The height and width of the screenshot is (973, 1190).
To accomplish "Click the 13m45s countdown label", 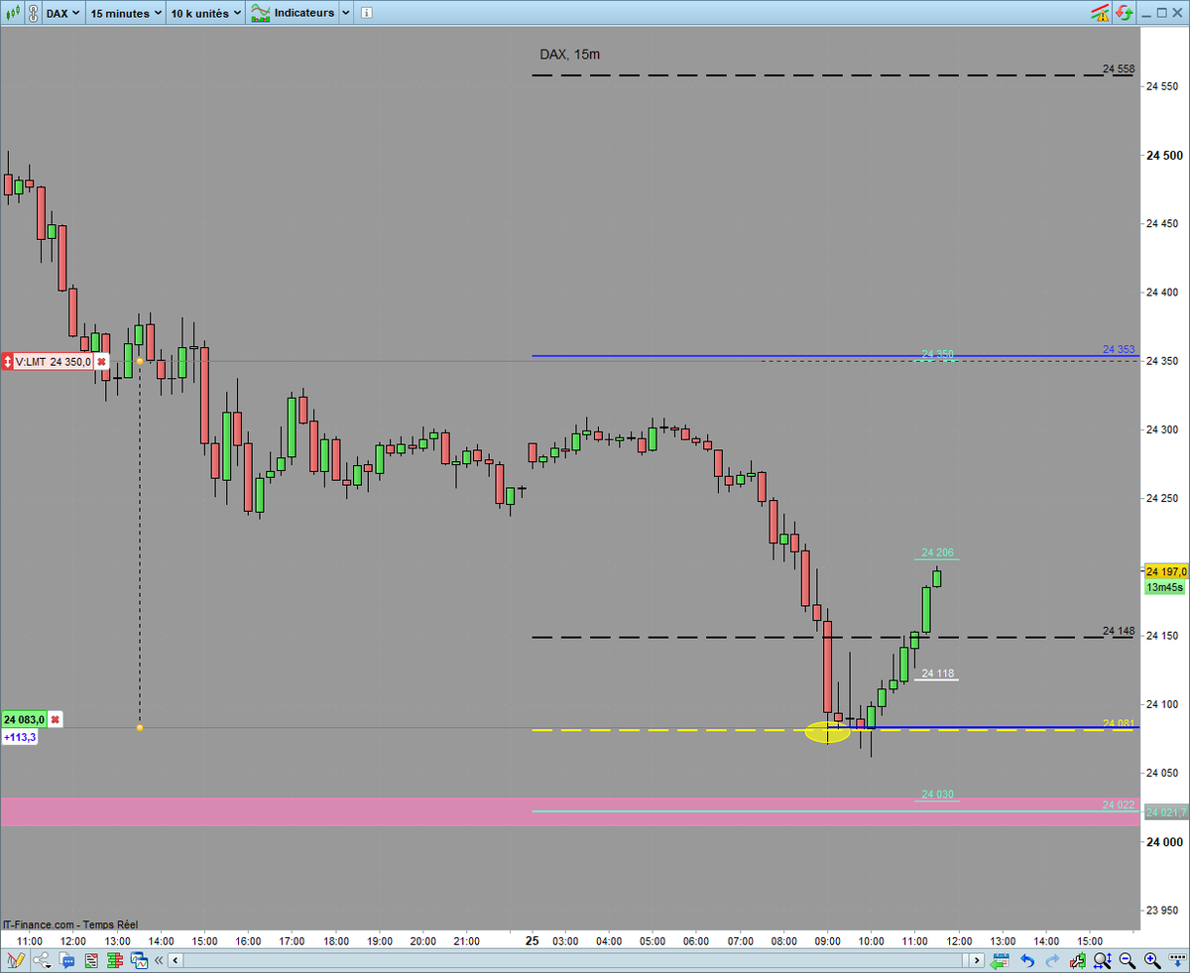I will 1164,587.
